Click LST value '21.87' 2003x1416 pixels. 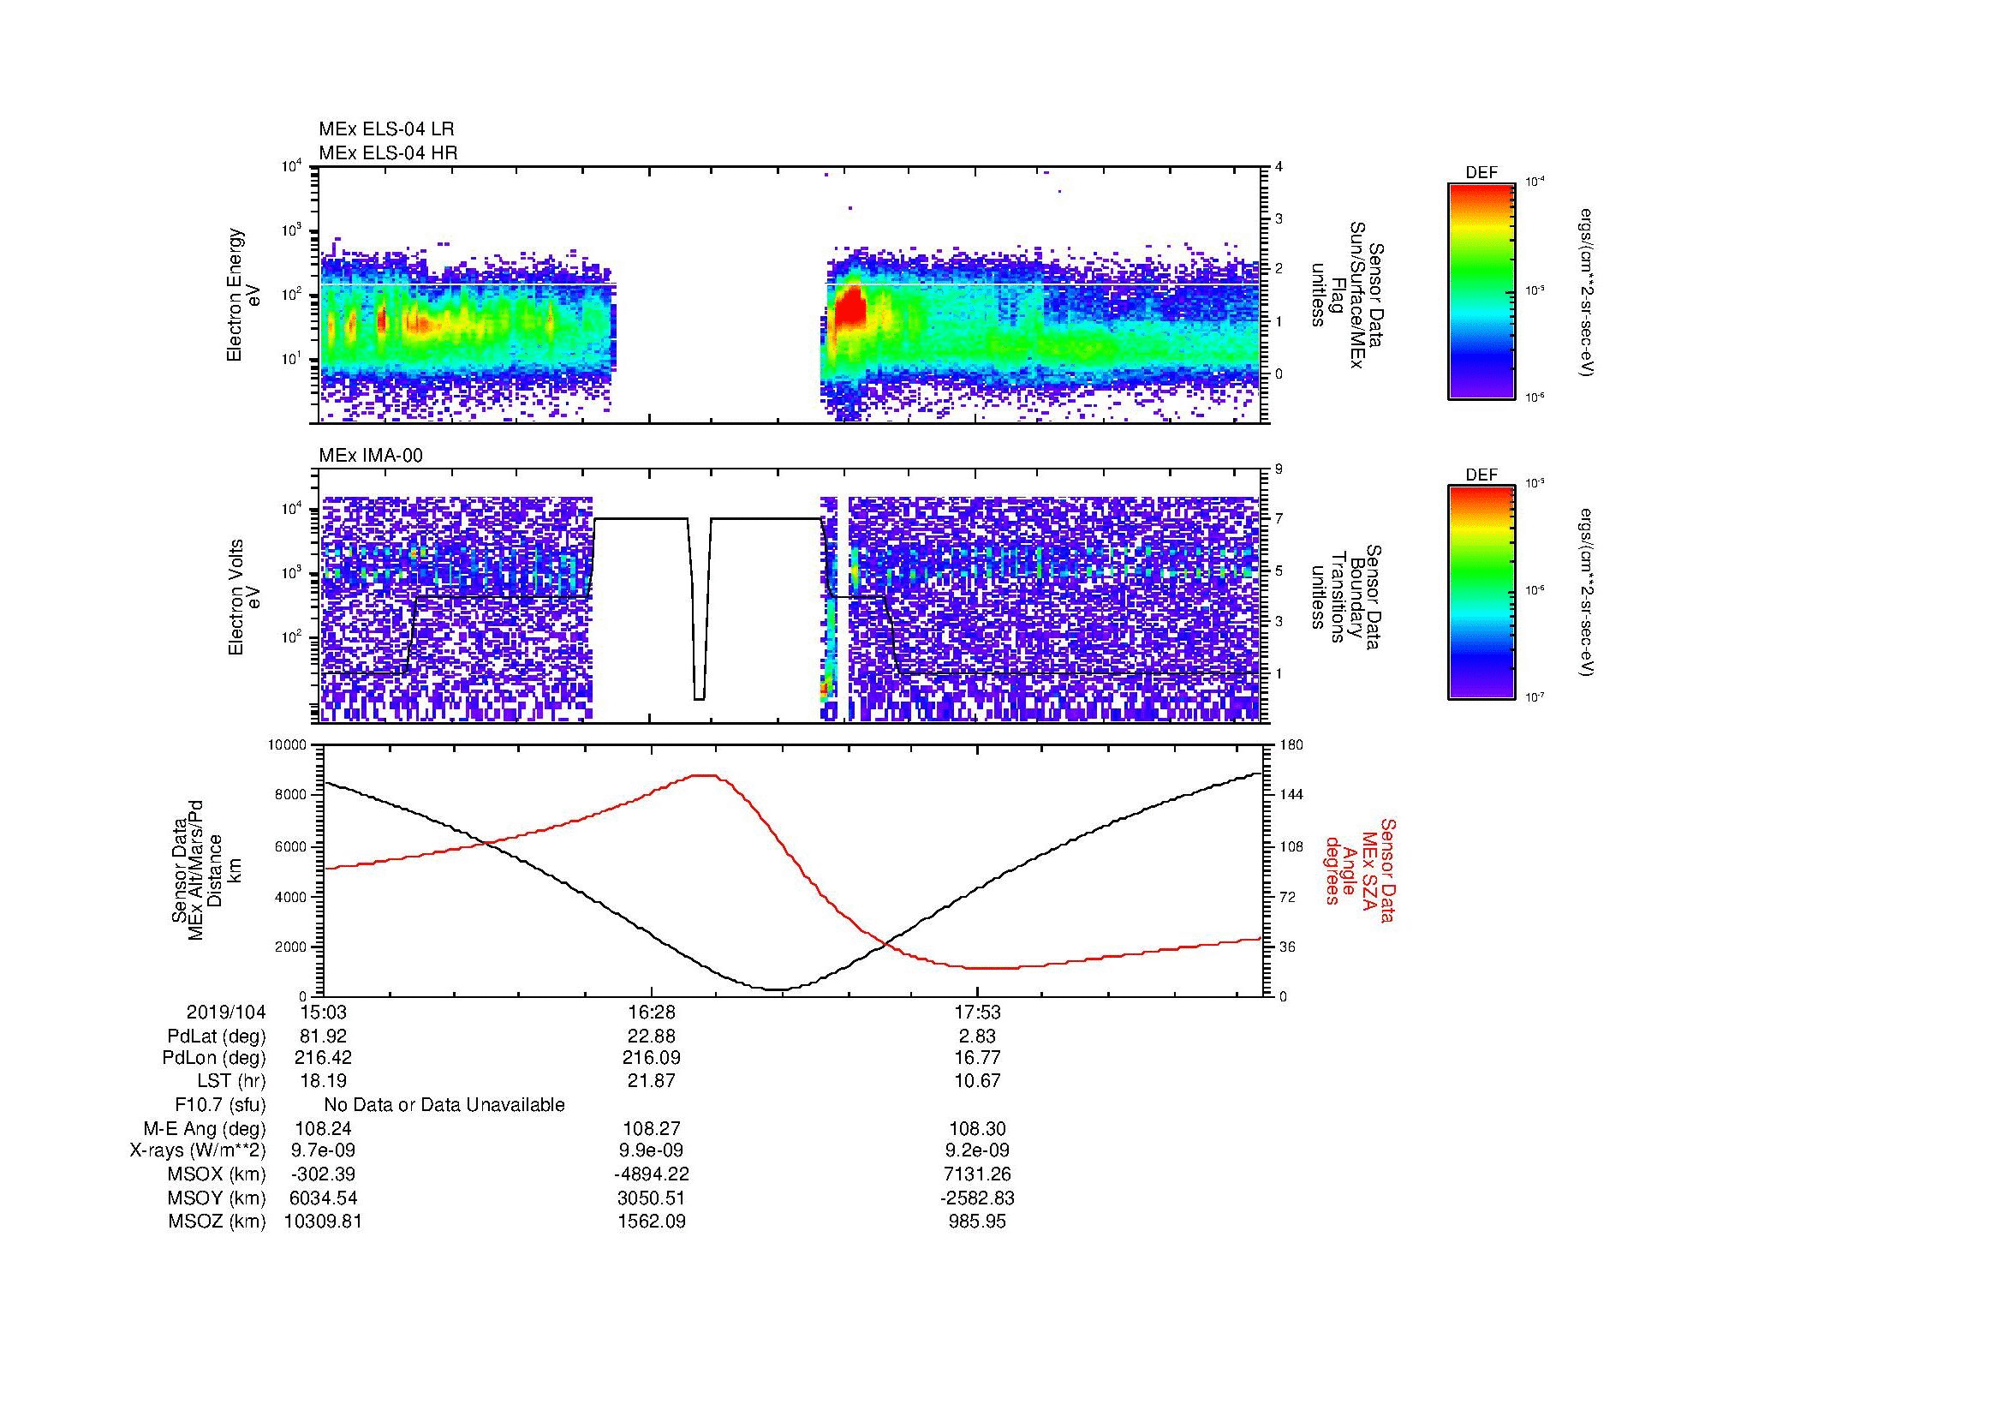652,1080
